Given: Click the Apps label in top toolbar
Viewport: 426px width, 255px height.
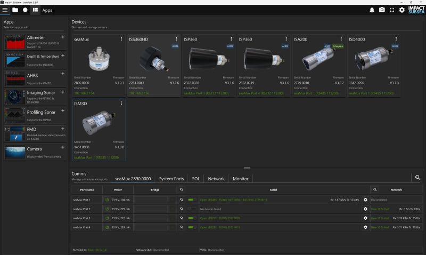Looking at the screenshot, I should [x=47, y=10].
